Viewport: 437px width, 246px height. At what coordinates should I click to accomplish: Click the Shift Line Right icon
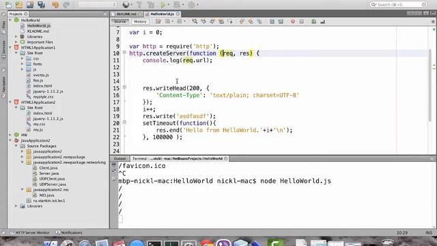281,21
